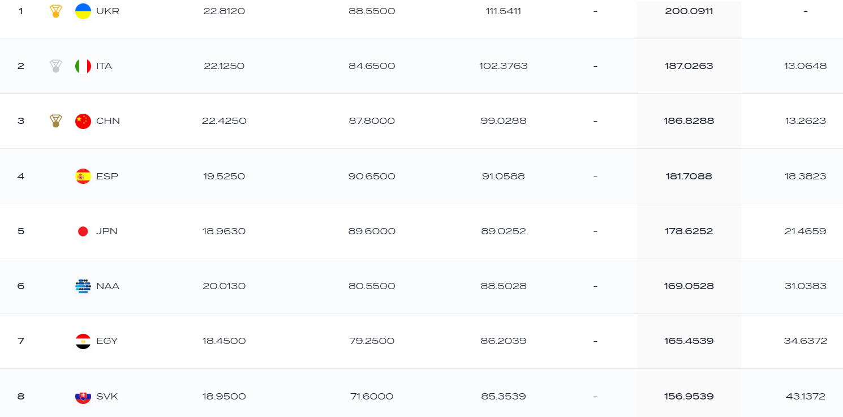Click the Ukraine flag icon
This screenshot has width=843, height=417.
click(83, 11)
